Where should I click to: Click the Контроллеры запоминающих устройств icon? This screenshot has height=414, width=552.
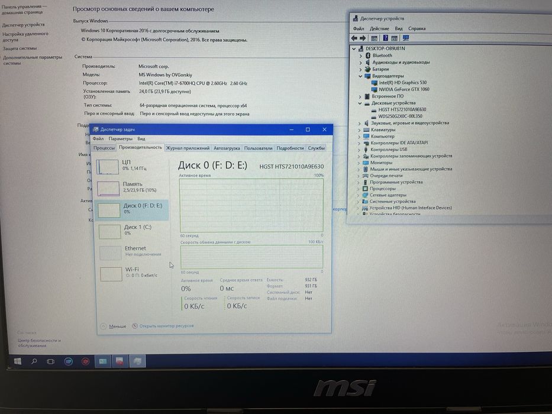click(x=366, y=156)
